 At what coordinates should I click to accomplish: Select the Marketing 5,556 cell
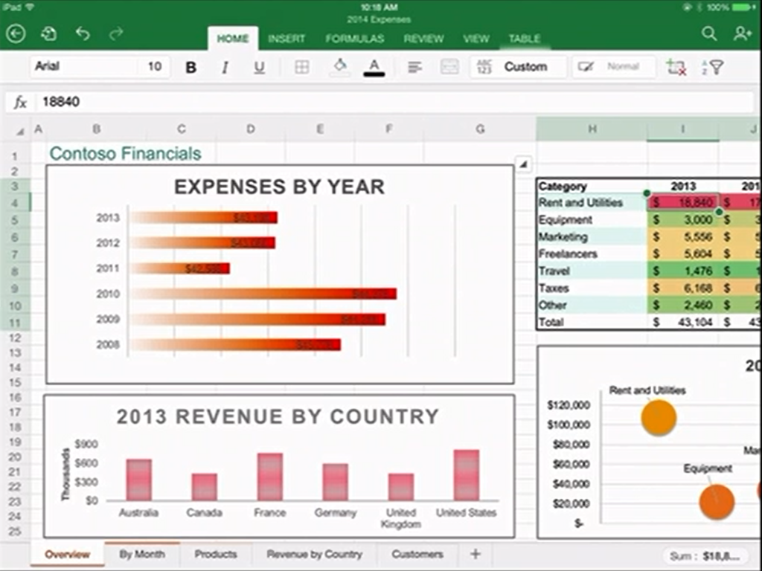coord(683,236)
